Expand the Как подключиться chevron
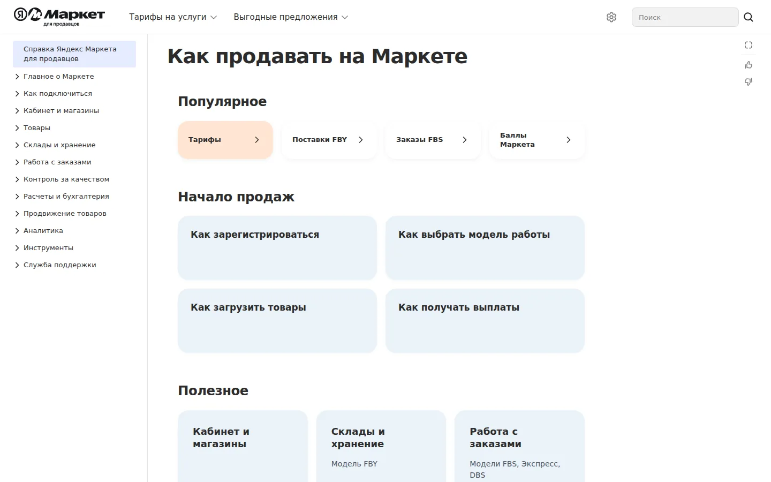Image resolution: width=771 pixels, height=482 pixels. (17, 94)
